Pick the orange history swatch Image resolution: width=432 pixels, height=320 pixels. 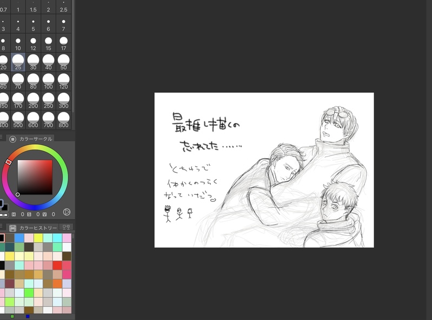point(57,283)
